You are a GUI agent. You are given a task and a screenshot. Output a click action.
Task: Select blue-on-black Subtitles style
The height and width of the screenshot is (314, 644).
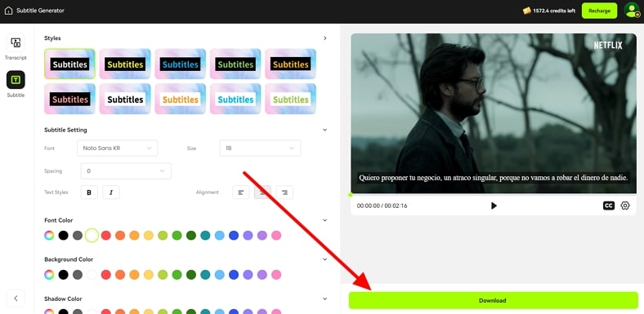point(181,64)
